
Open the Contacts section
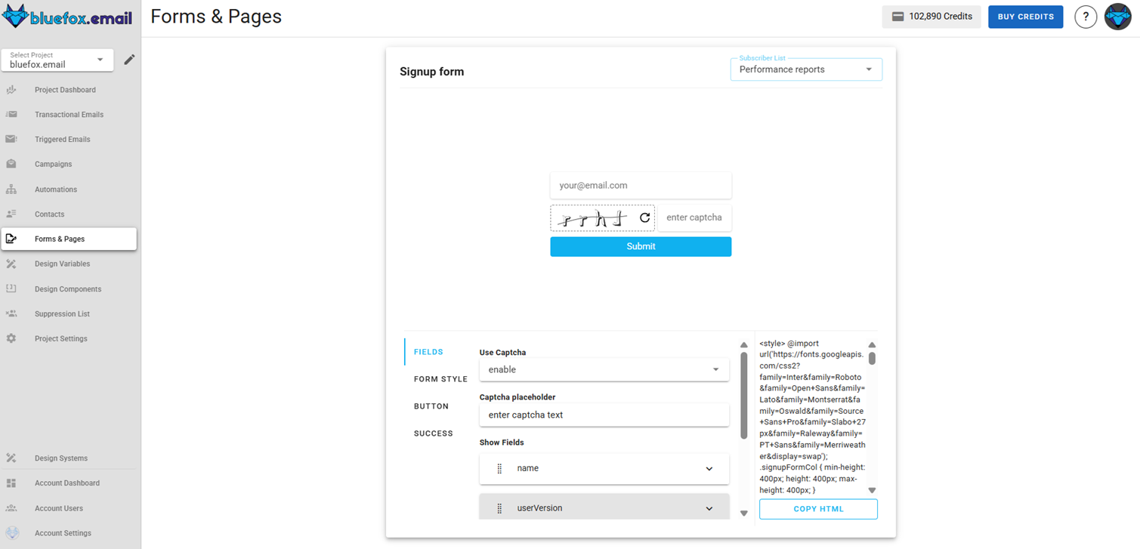49,214
